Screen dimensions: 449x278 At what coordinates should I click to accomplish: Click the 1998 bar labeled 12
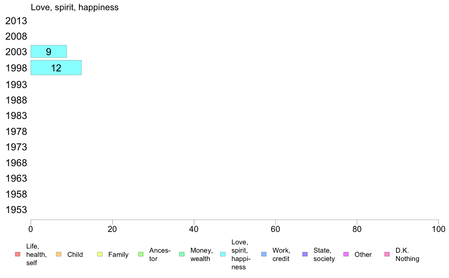(x=56, y=68)
